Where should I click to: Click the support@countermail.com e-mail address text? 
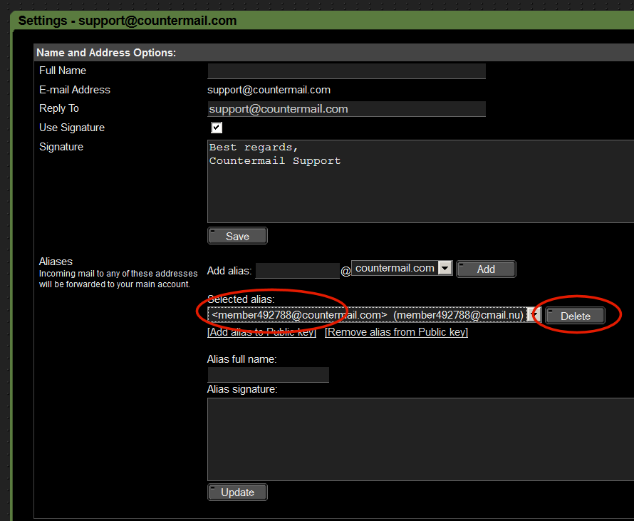269,90
